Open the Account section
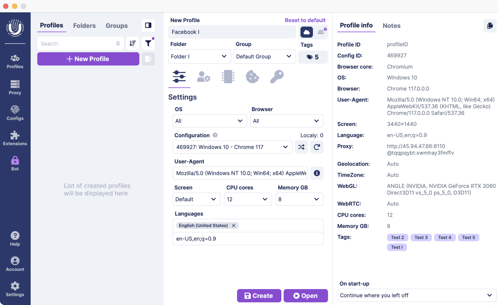The width and height of the screenshot is (498, 305). [x=15, y=264]
